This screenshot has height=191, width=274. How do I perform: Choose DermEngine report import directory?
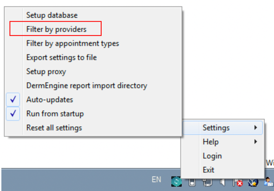[x=86, y=85]
